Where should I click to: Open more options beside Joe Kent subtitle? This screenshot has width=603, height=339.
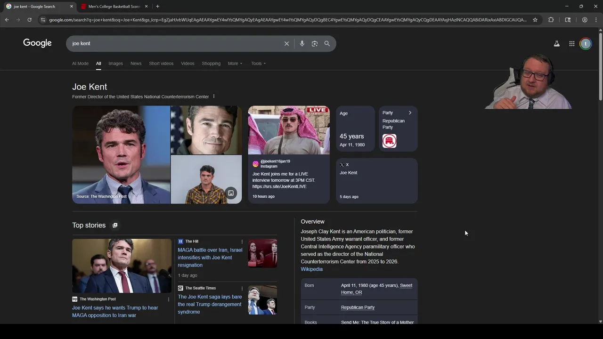click(x=214, y=97)
